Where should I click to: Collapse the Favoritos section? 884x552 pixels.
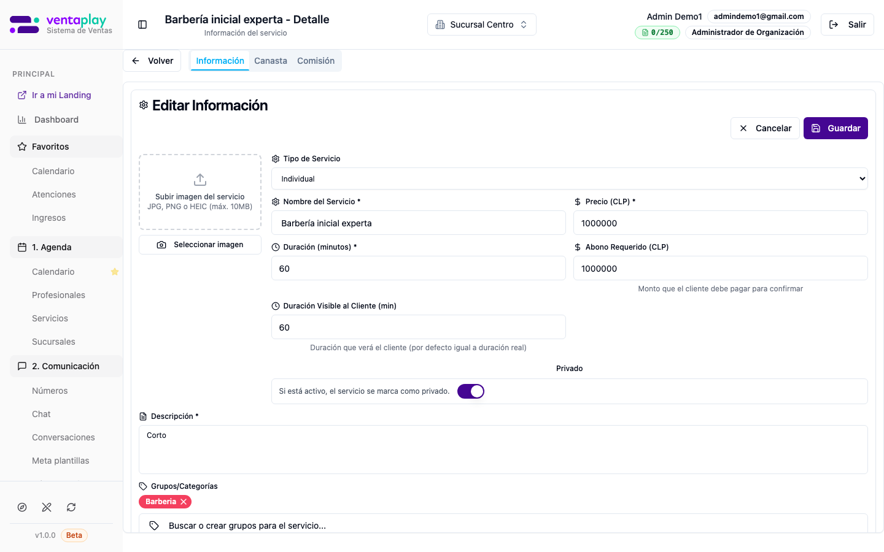[x=66, y=147]
